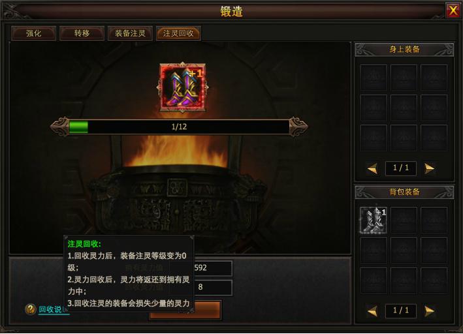The width and height of the screenshot is (463, 334).
Task: Switch to the 转移 tab
Action: click(82, 33)
